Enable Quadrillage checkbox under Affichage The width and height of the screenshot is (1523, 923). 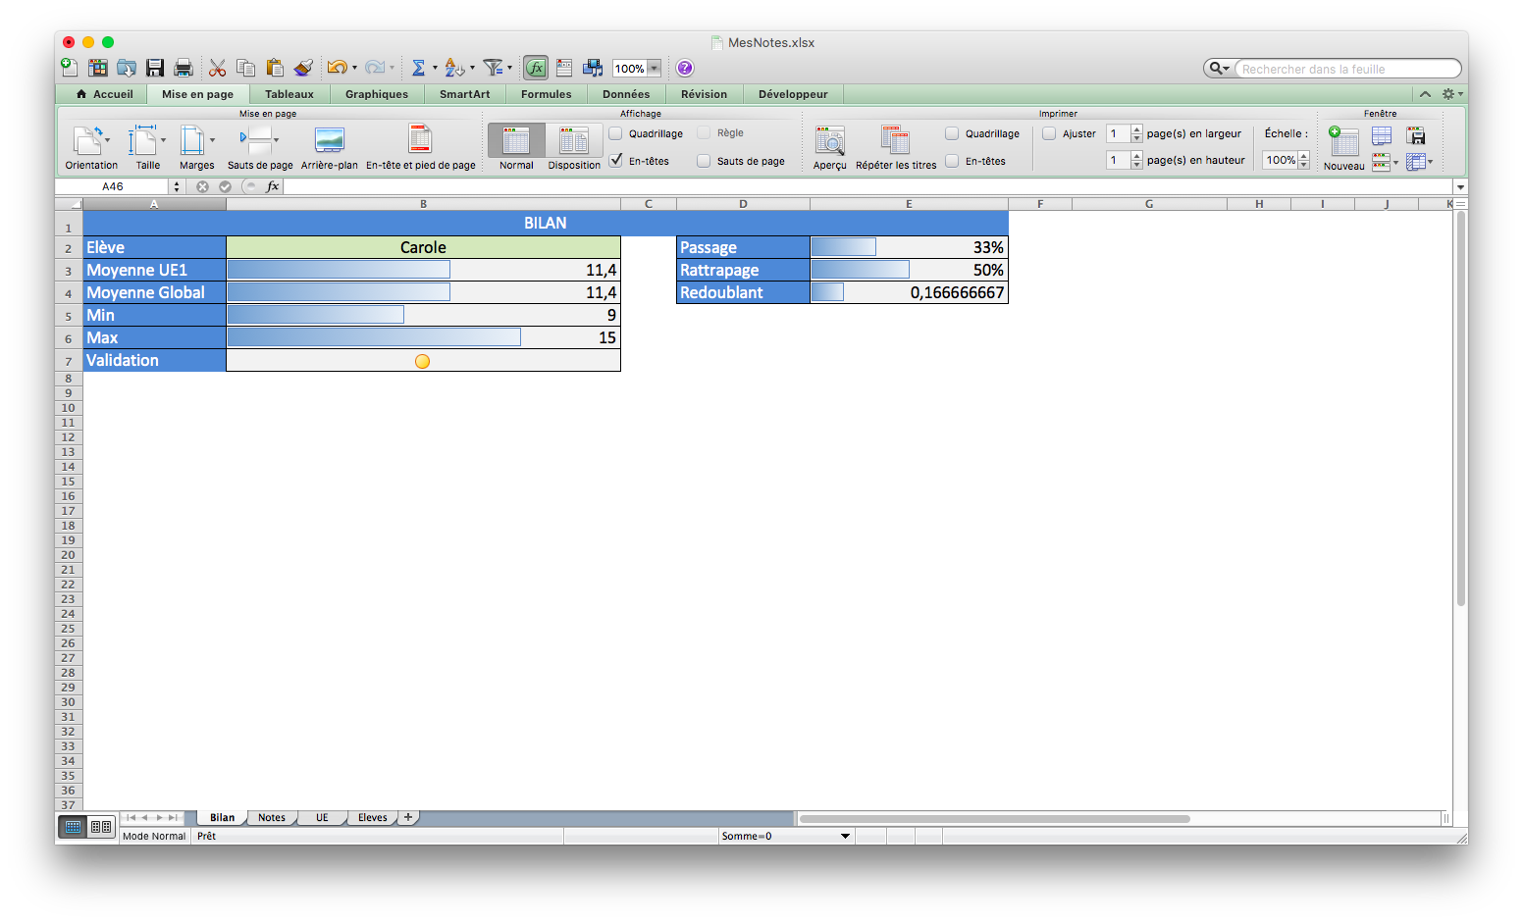616,133
